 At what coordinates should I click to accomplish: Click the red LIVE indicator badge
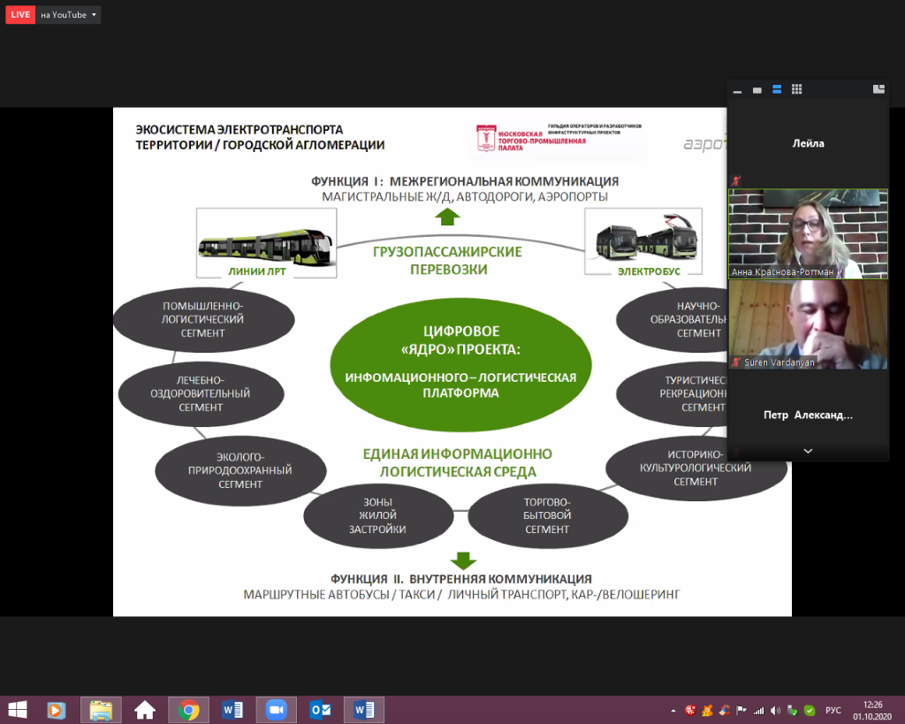point(18,15)
